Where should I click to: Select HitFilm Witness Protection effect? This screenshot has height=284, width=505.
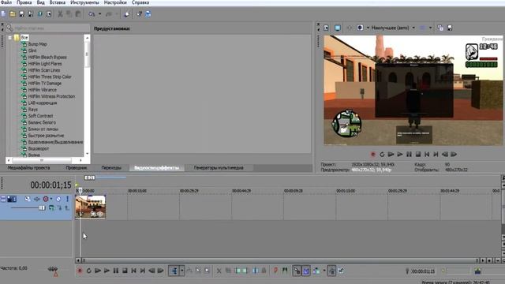pyautogui.click(x=51, y=96)
